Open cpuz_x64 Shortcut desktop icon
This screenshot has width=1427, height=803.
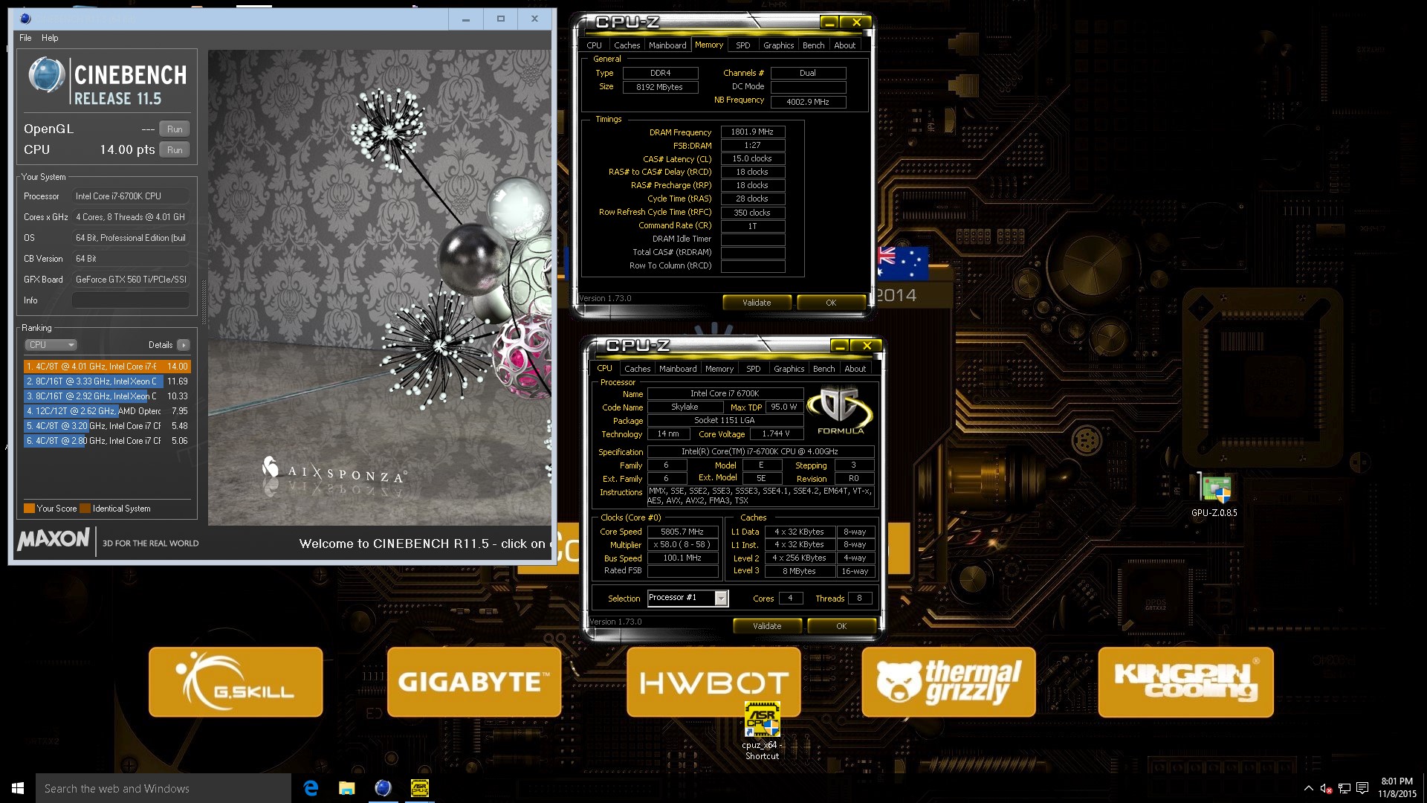762,730
